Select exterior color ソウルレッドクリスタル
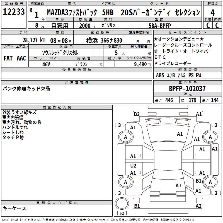 pos(60,53)
